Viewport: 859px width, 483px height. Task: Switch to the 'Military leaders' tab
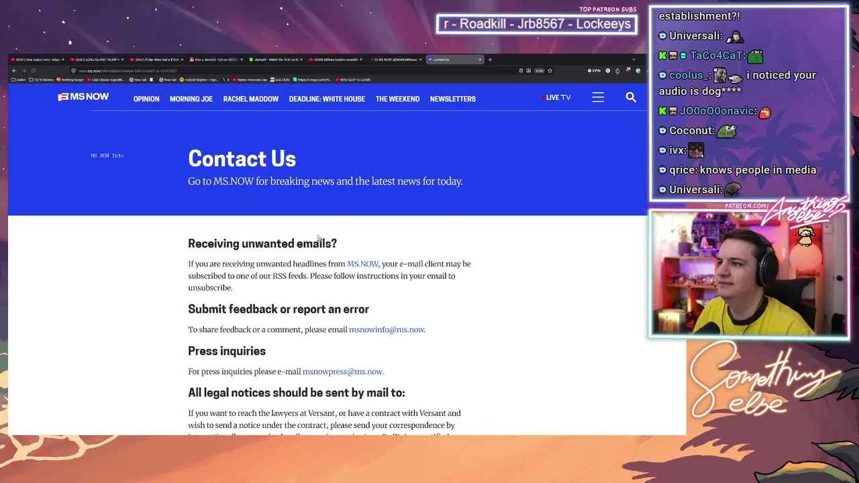pyautogui.click(x=336, y=60)
